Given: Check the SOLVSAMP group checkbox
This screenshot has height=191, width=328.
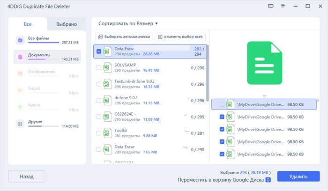Looking at the screenshot, I should [99, 68].
